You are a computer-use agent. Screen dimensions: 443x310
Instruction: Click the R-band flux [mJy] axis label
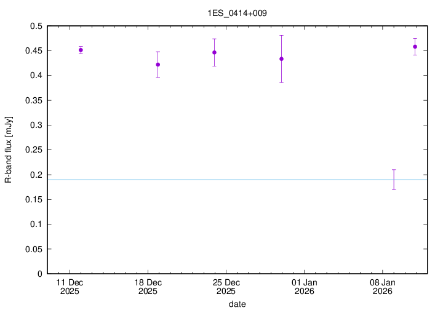click(8, 150)
